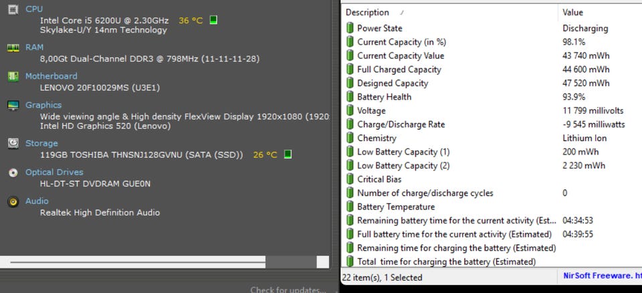The height and width of the screenshot is (293, 642).
Task: Open the RAM section heading
Action: [x=34, y=47]
